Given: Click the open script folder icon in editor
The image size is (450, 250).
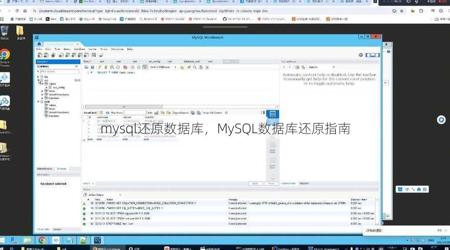Looking at the screenshot, I should click(x=87, y=67).
